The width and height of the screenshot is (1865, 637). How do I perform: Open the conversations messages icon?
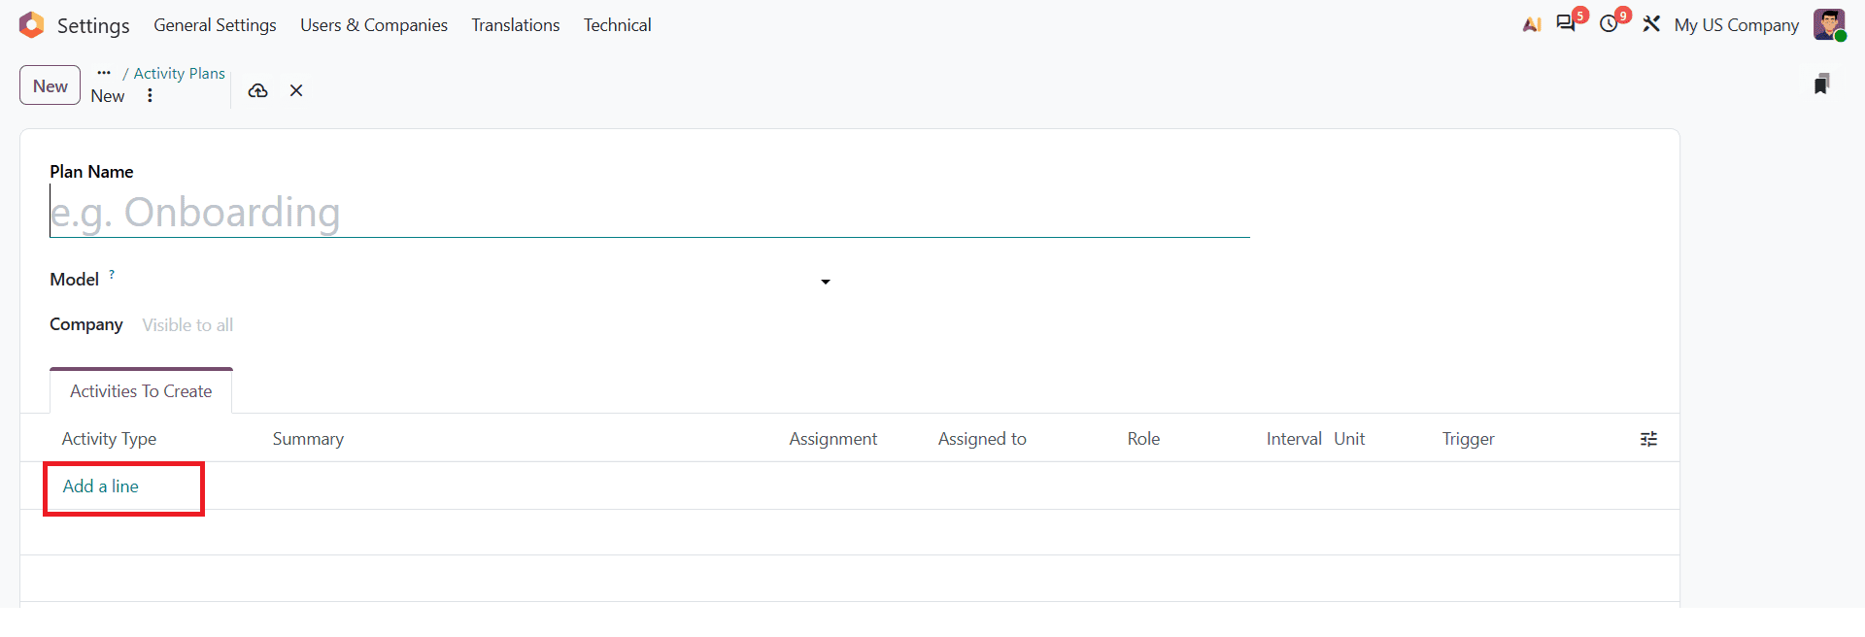click(x=1566, y=24)
